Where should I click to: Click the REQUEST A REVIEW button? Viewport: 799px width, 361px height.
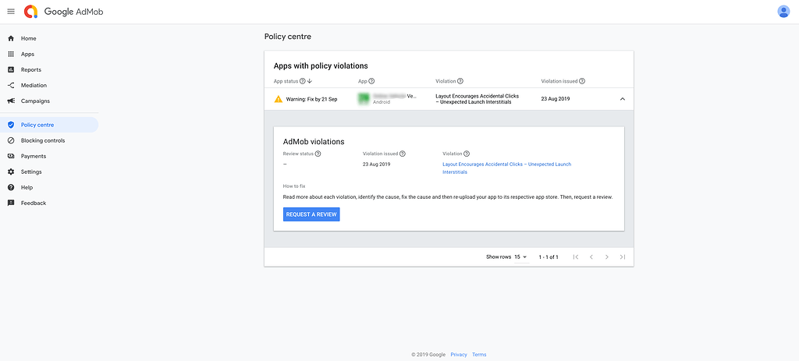[x=311, y=214]
